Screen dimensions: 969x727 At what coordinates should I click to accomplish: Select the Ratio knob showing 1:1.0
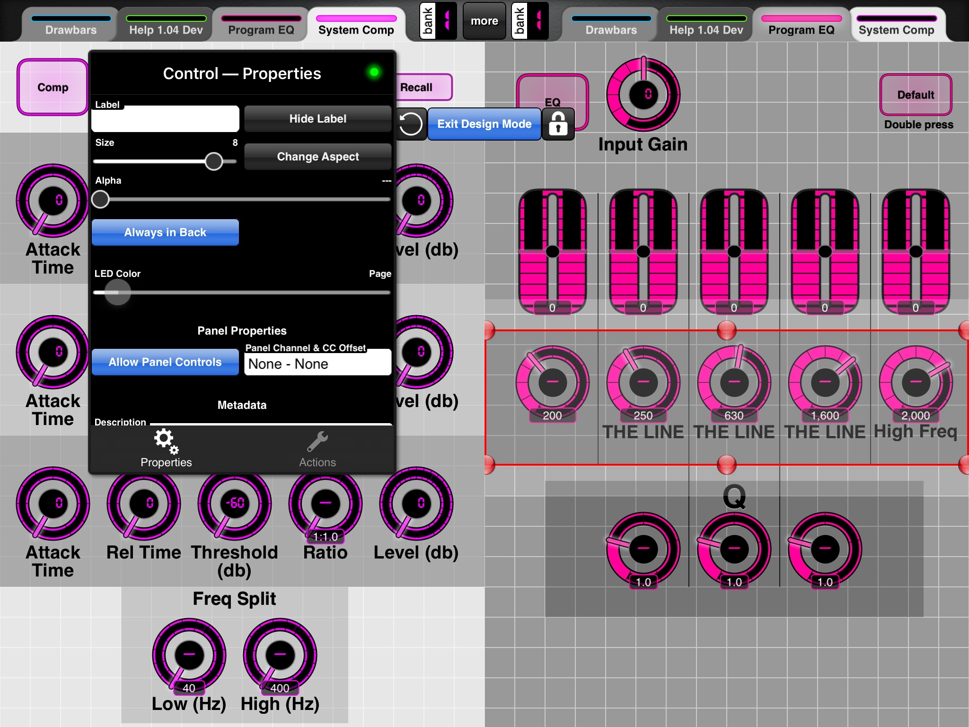326,504
